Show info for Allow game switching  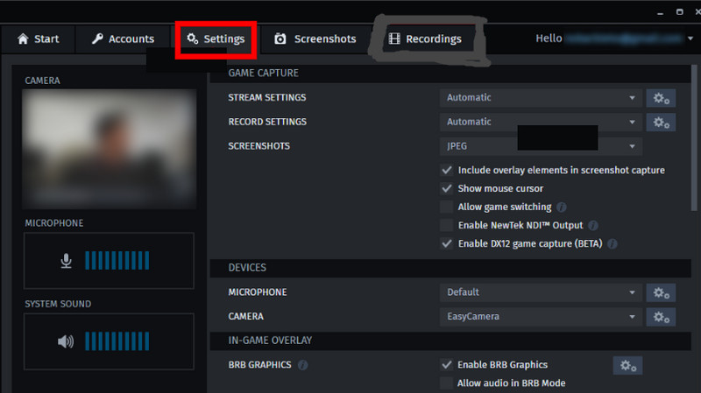pyautogui.click(x=562, y=207)
